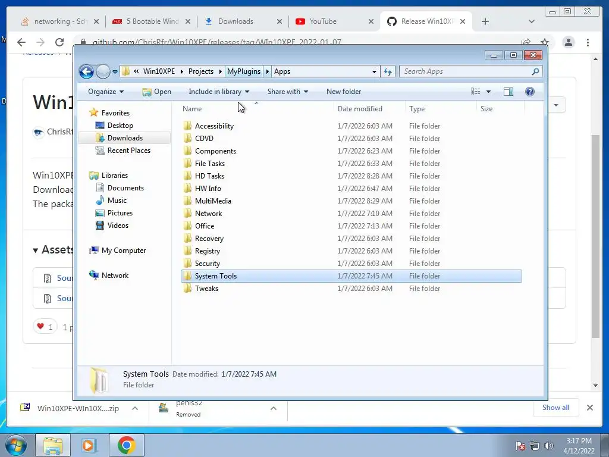Sort by the Name column header
The width and height of the screenshot is (609, 457).
tap(256, 109)
